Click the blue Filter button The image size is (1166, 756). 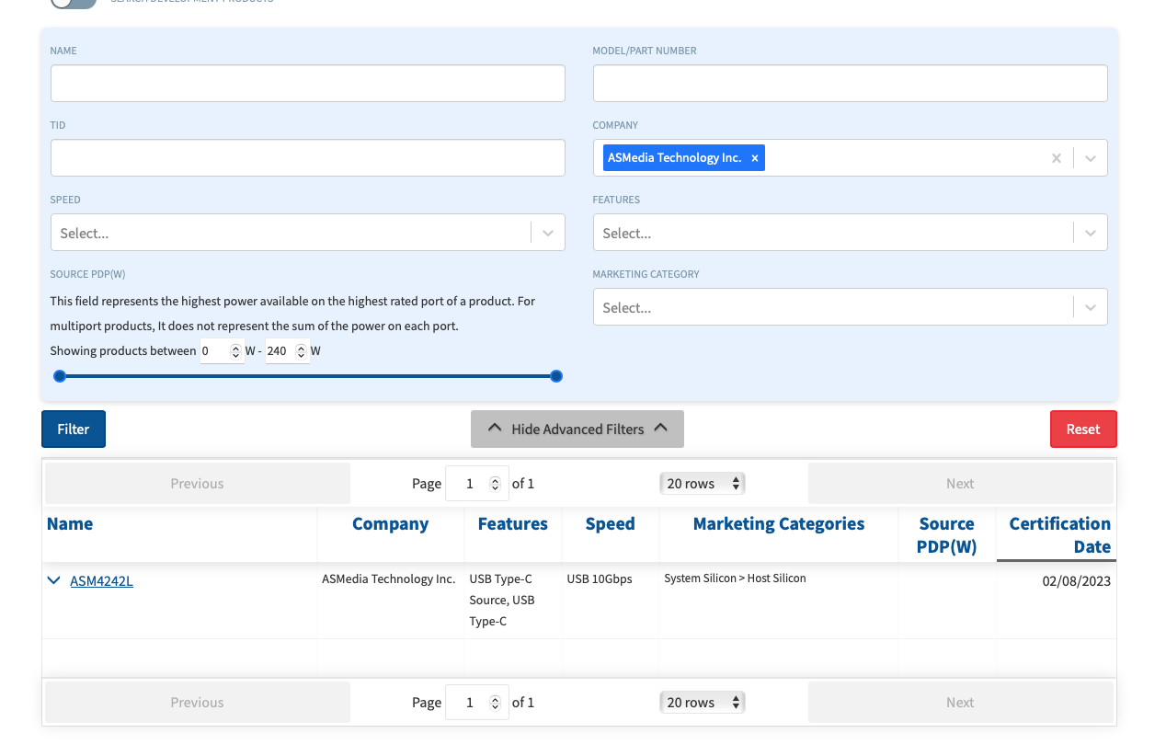pyautogui.click(x=74, y=430)
